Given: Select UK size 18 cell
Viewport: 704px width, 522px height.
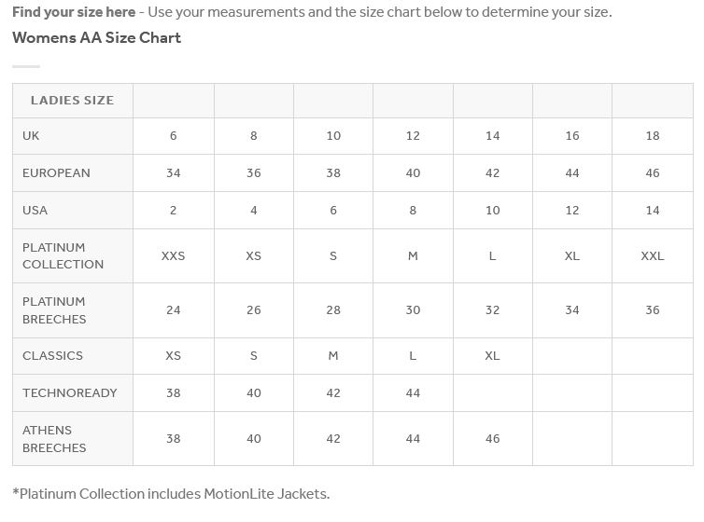Looking at the screenshot, I should point(653,136).
